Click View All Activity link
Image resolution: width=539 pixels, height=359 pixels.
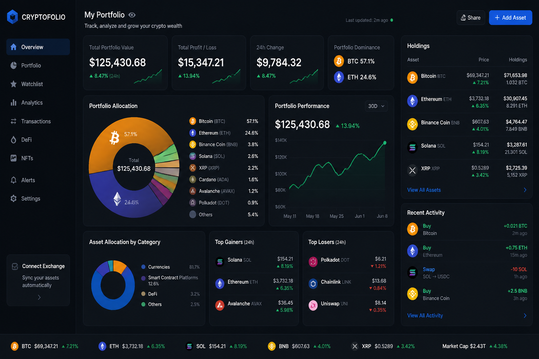(x=425, y=316)
